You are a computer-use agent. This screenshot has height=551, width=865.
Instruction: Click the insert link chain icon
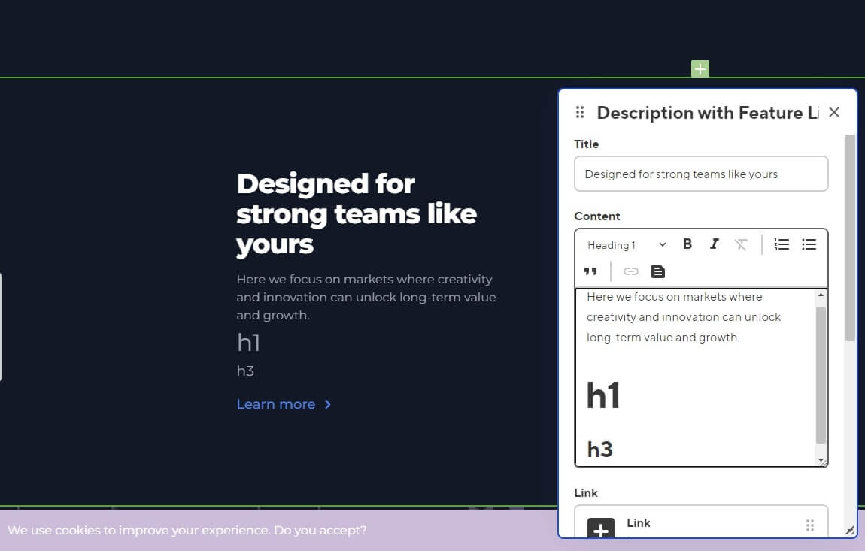click(x=630, y=271)
